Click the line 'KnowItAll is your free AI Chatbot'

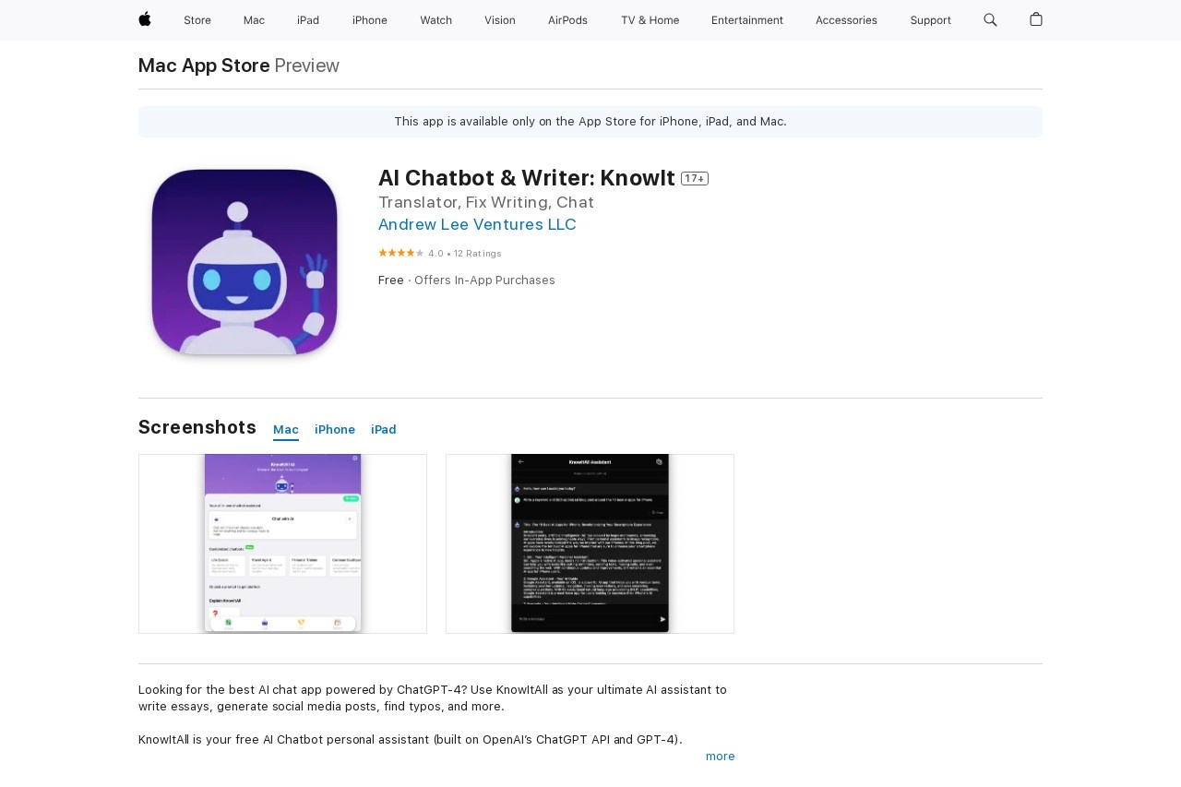pos(411,740)
